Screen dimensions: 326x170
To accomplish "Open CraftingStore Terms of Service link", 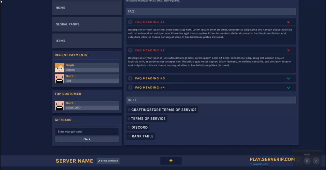I will tap(162, 110).
